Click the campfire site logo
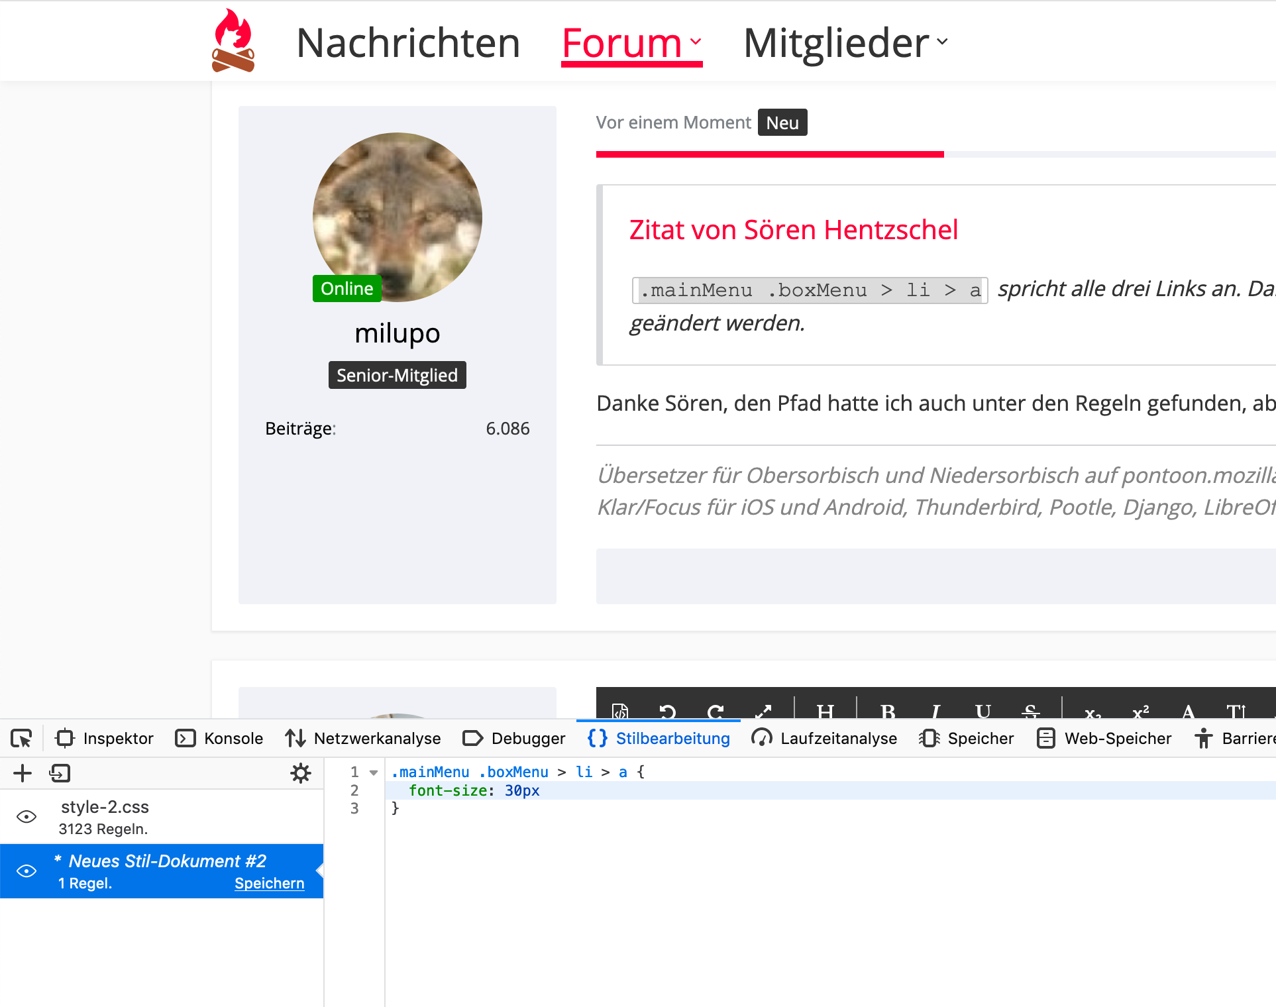This screenshot has height=1007, width=1276. click(233, 41)
